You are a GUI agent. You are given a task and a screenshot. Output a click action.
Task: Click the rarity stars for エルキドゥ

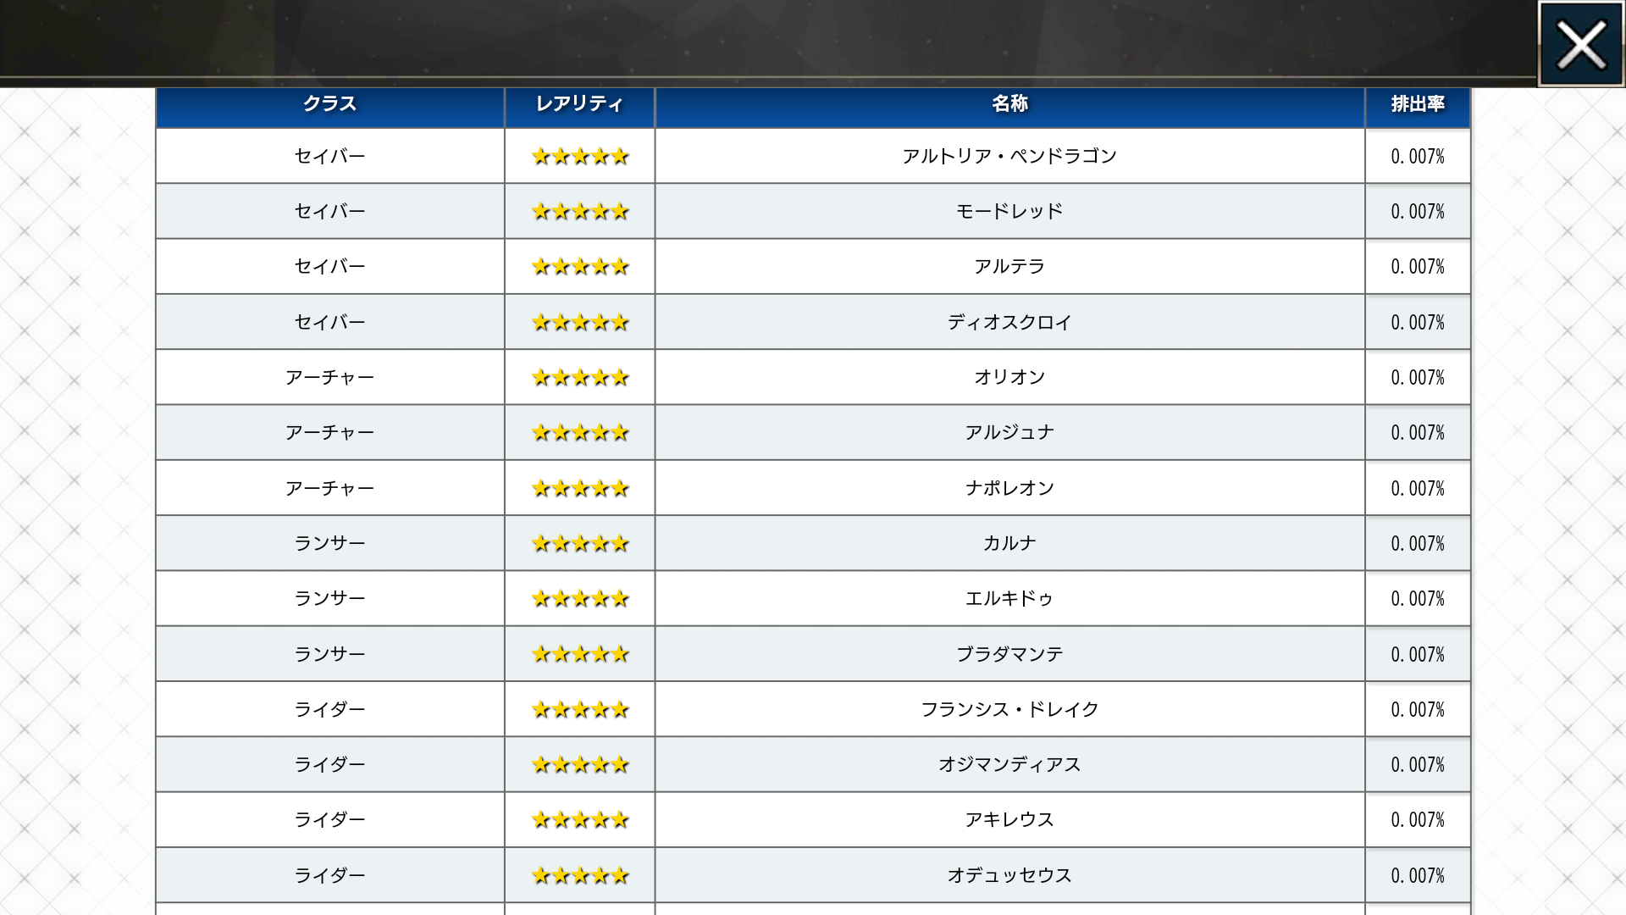(x=580, y=599)
